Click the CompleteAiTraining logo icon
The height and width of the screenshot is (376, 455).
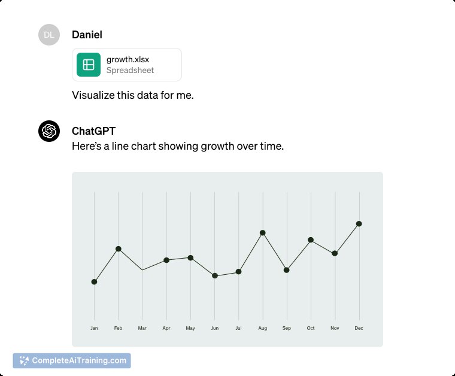24,360
